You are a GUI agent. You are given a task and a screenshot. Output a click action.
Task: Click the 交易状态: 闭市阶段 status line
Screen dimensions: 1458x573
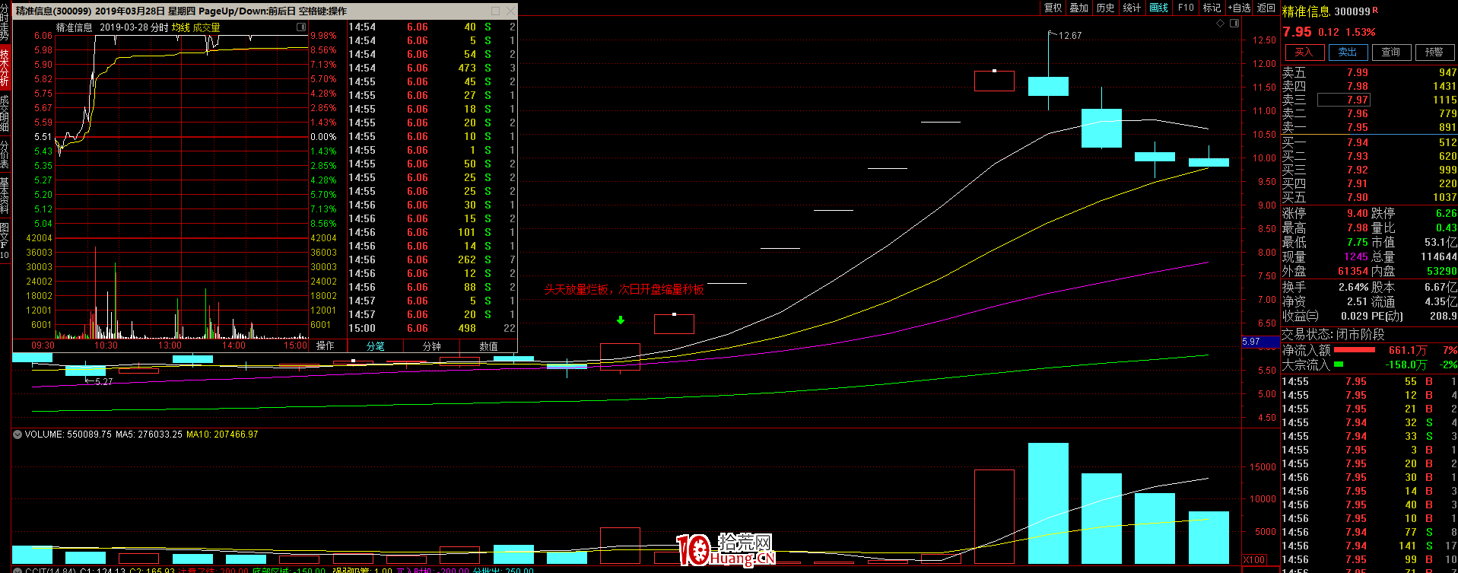1333,335
